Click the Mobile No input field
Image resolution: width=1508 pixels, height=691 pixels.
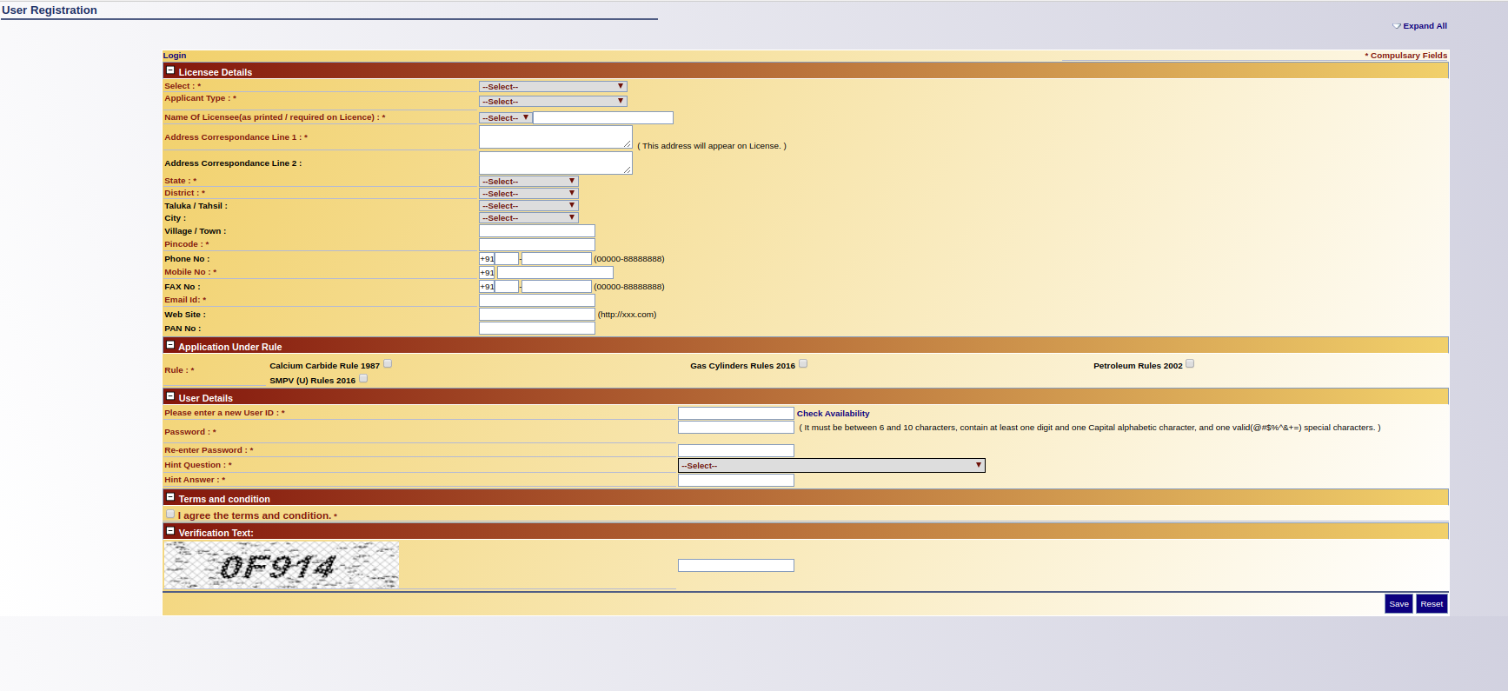point(555,273)
